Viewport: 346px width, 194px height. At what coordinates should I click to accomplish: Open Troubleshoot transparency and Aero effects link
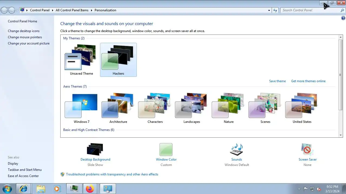112,174
